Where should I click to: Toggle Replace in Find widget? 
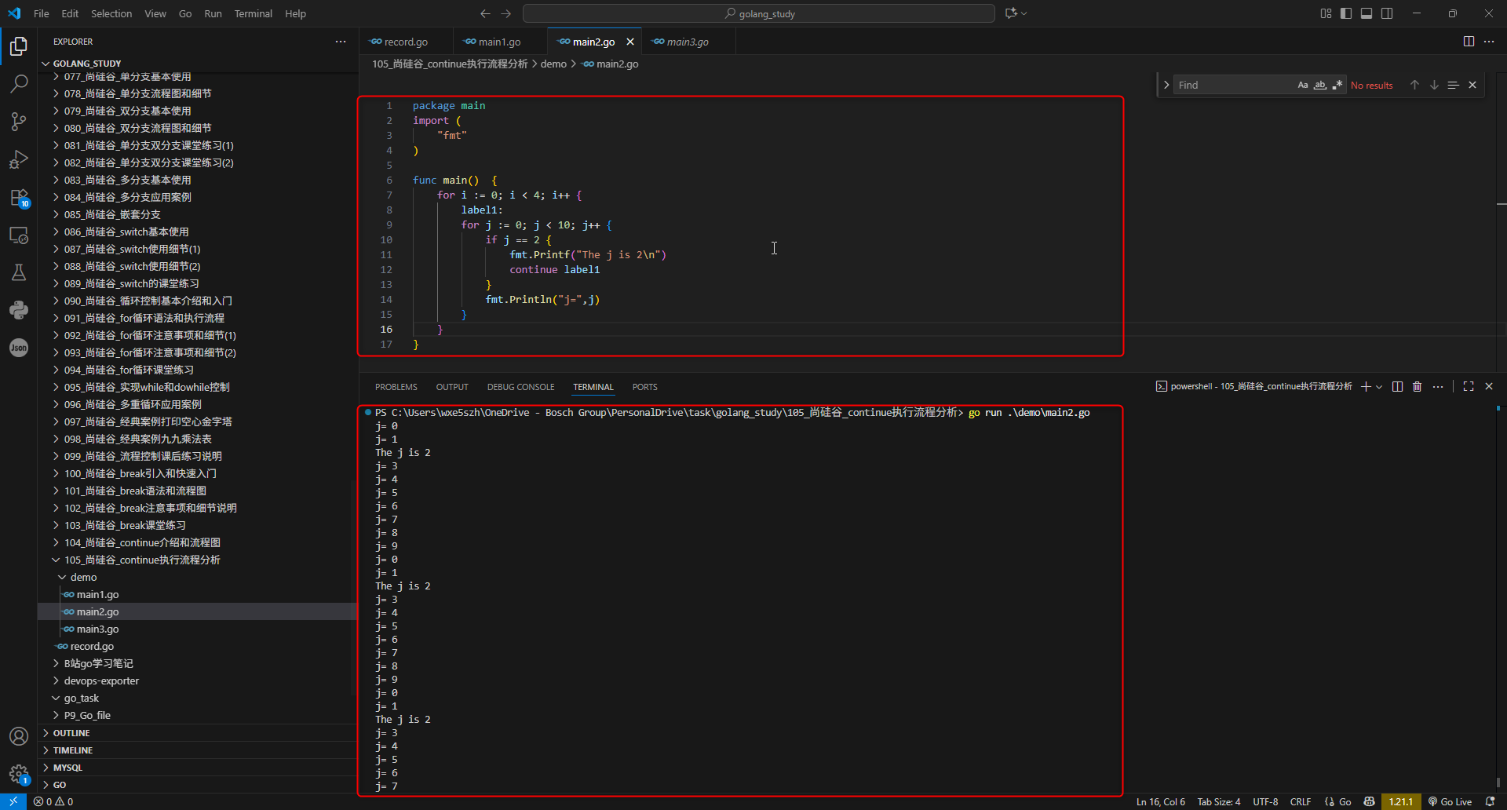[x=1166, y=85]
